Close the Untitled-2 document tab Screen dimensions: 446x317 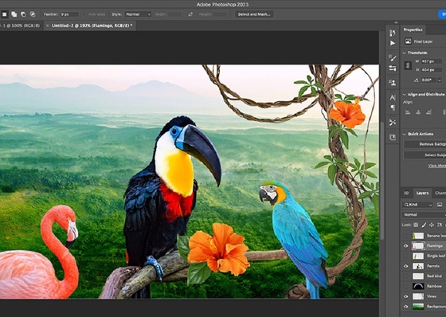(48, 25)
